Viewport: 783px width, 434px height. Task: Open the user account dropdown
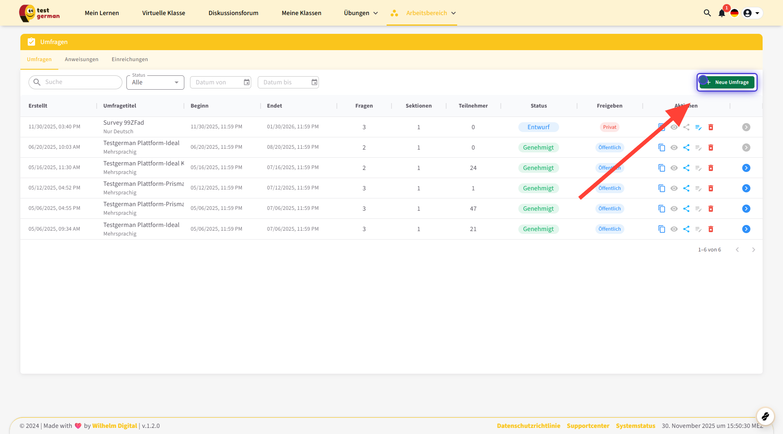click(x=752, y=13)
